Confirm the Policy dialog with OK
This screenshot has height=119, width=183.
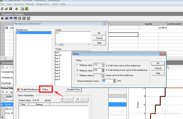point(158,63)
